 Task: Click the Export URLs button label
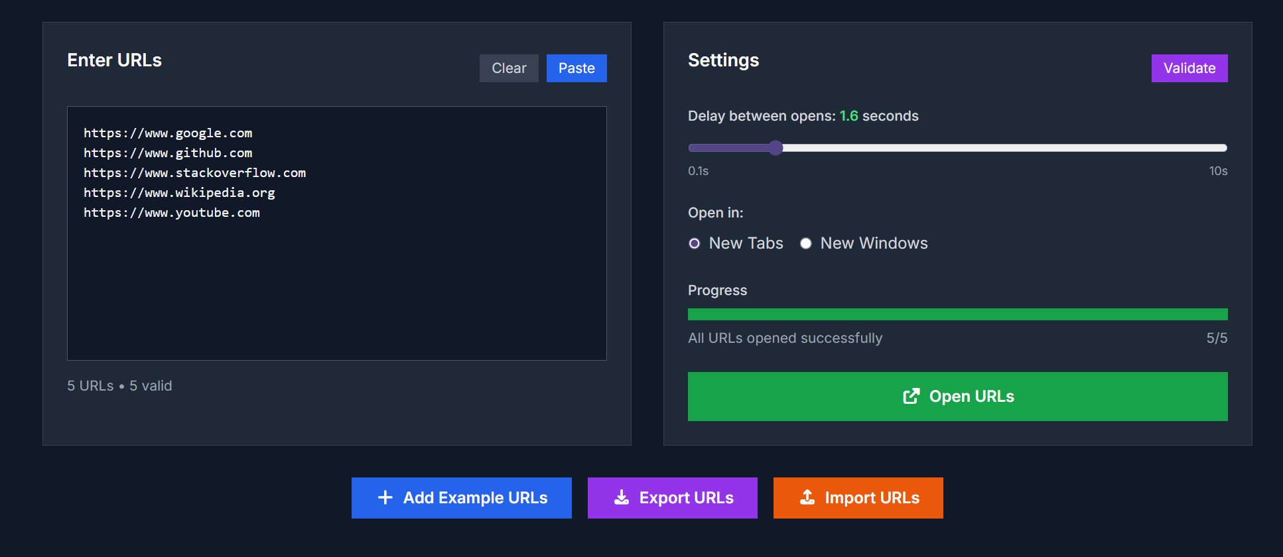(686, 498)
